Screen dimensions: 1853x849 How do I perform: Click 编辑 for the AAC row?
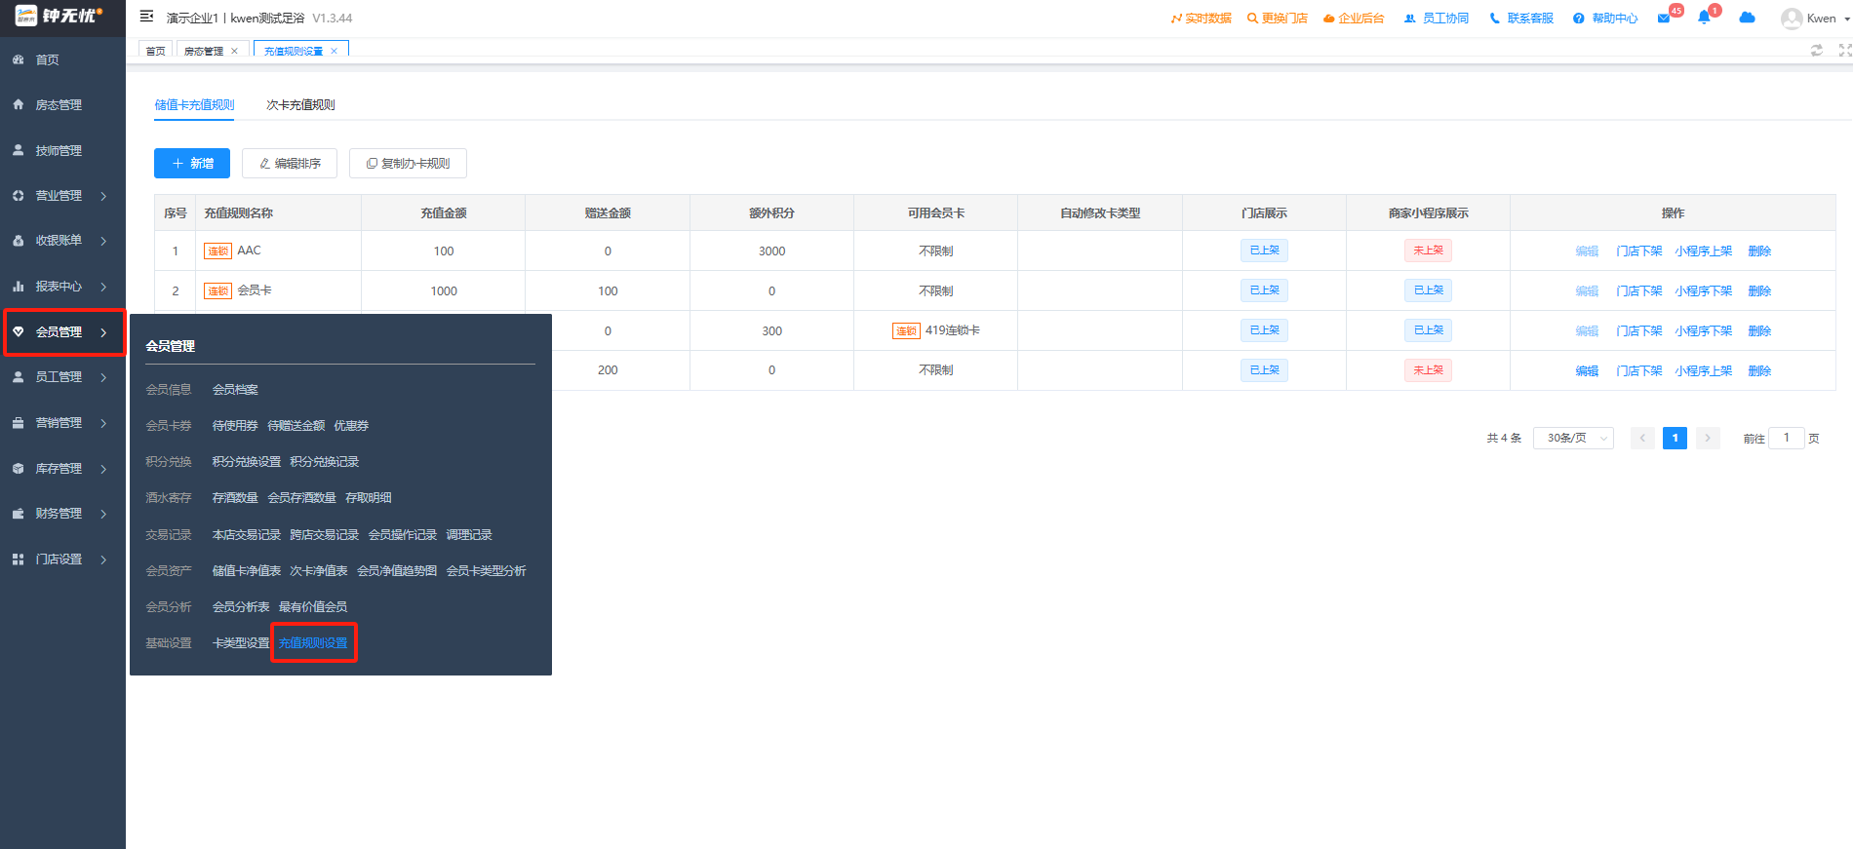[1587, 251]
